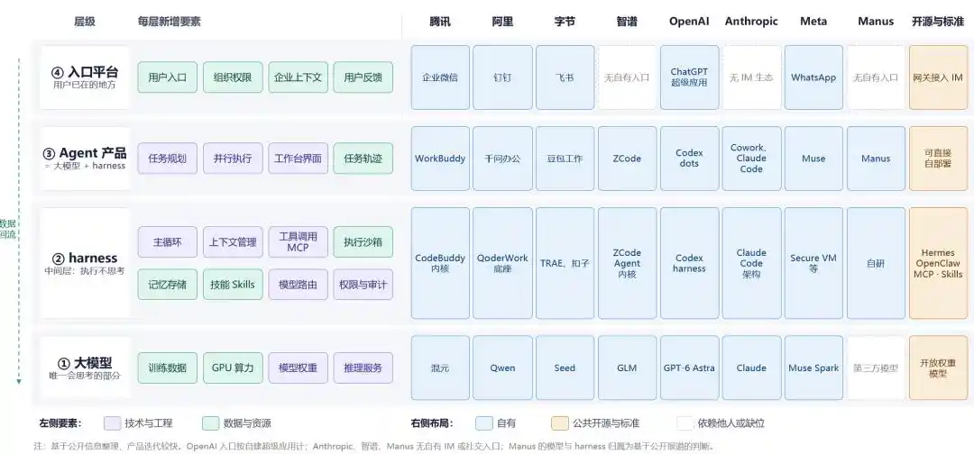Click the 自有 blue legend swatch
The height and width of the screenshot is (454, 974).
click(484, 423)
